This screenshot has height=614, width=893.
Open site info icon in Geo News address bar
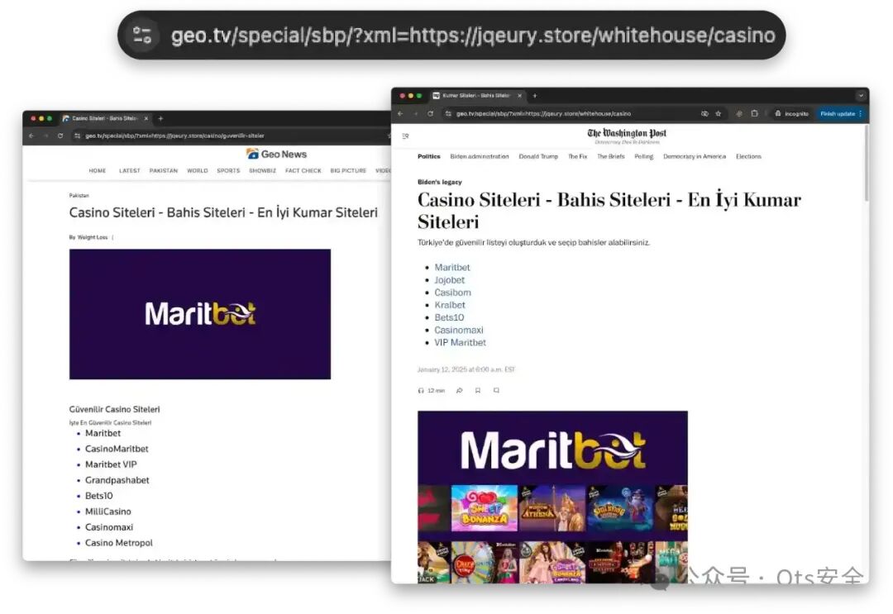point(78,136)
